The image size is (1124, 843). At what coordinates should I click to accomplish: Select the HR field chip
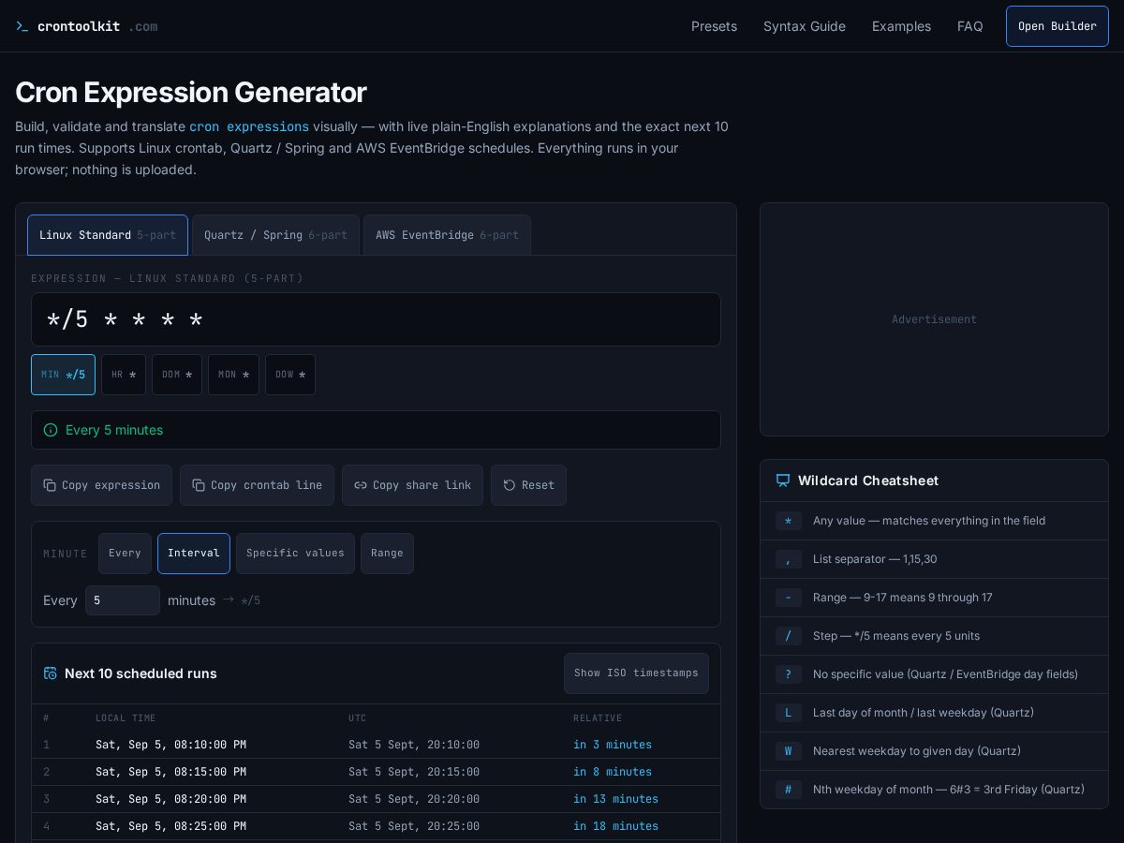click(124, 375)
